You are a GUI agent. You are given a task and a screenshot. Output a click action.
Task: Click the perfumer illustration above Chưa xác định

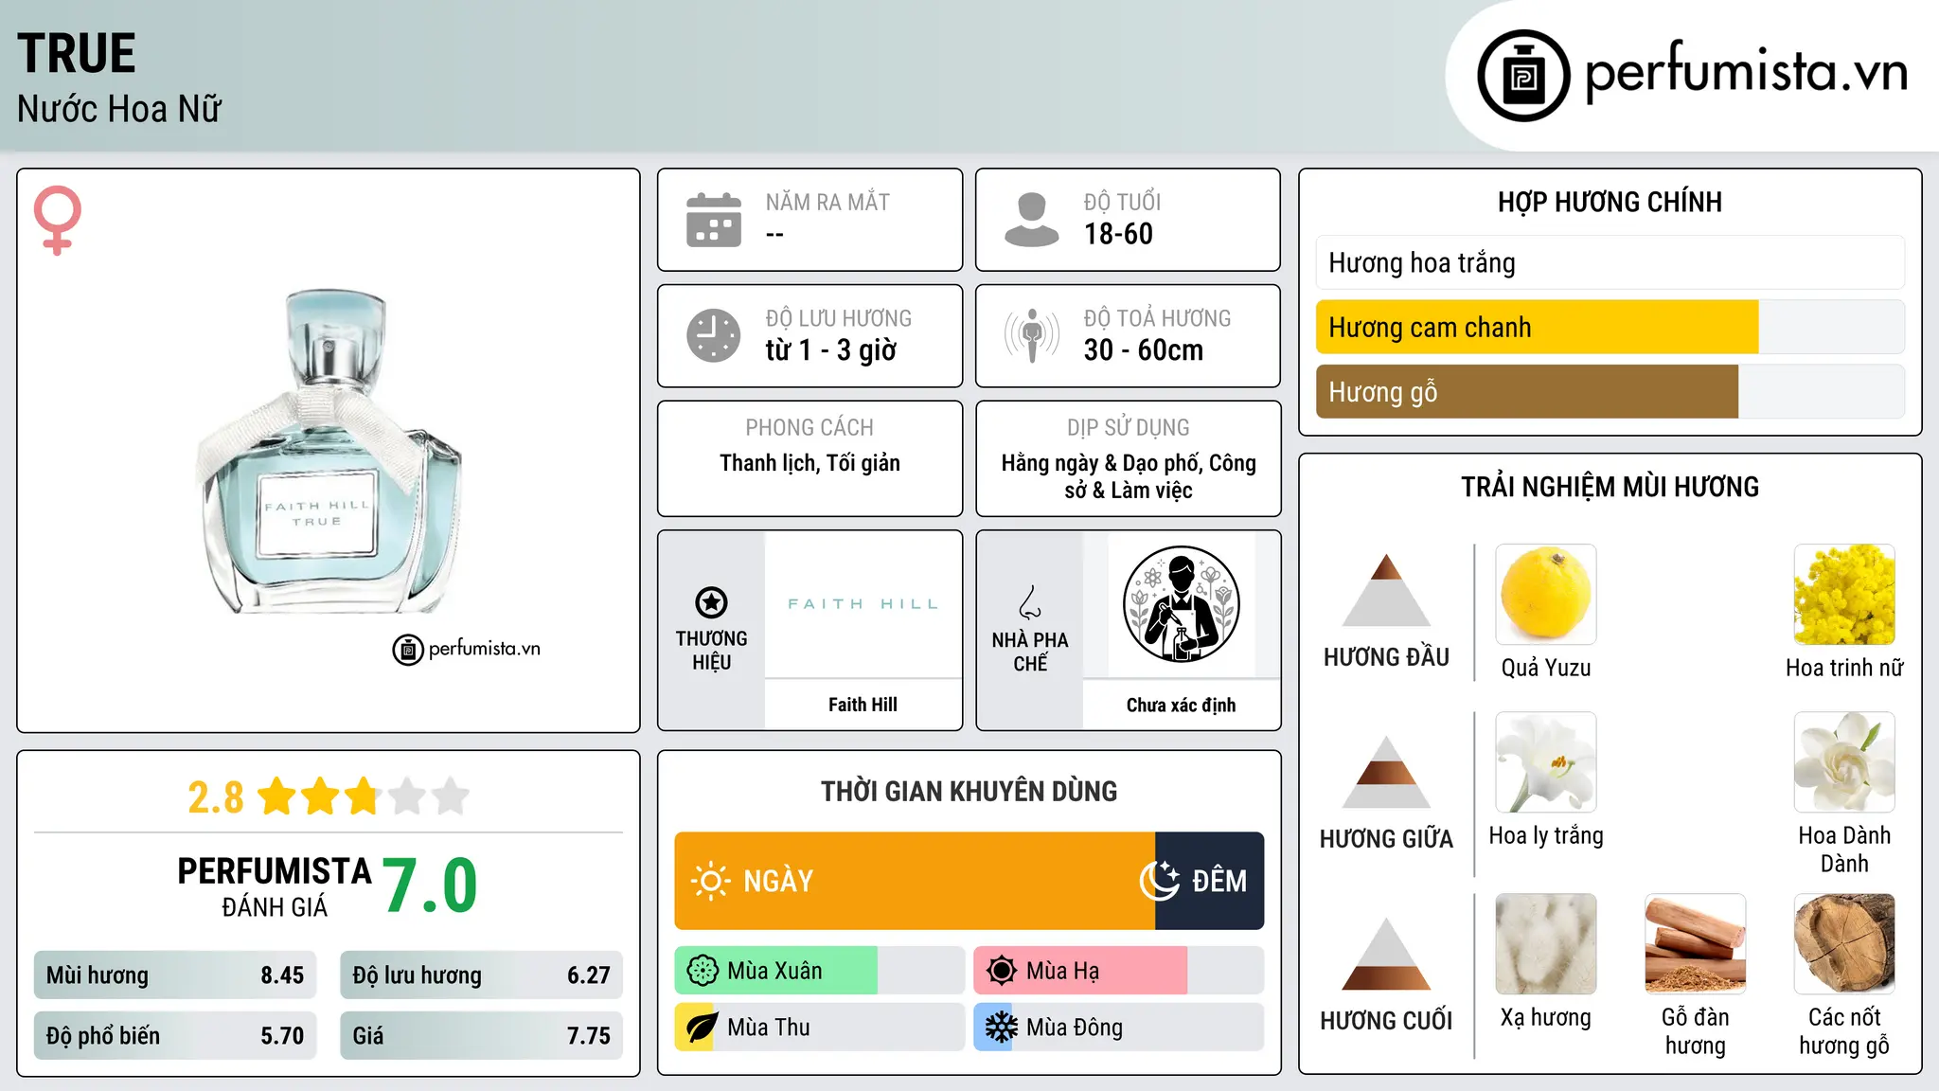[1181, 604]
